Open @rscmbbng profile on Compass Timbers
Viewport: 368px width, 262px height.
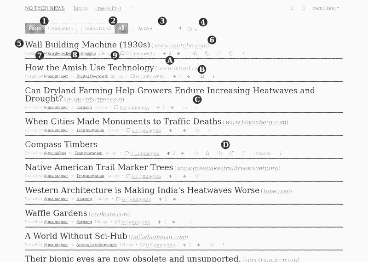click(x=55, y=154)
